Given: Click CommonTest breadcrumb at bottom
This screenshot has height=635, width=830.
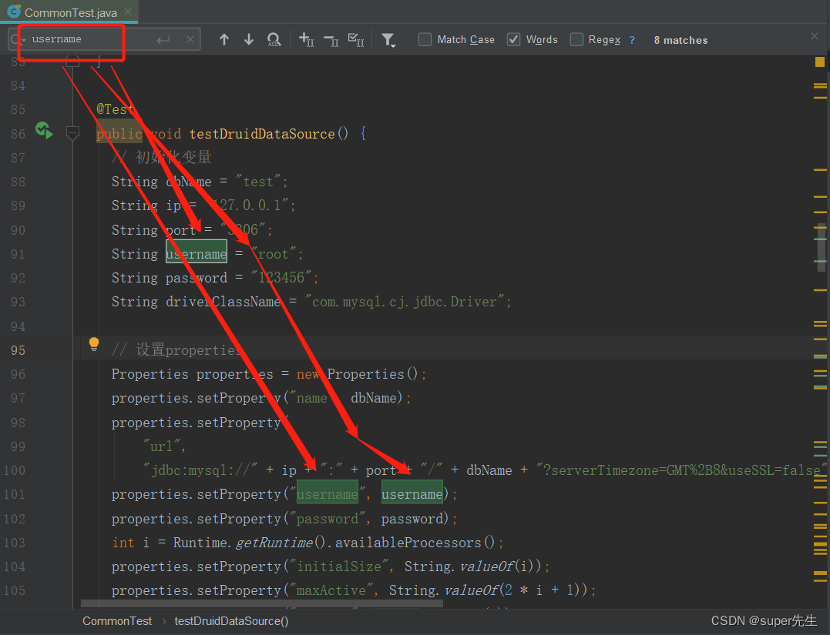Looking at the screenshot, I should point(117,620).
